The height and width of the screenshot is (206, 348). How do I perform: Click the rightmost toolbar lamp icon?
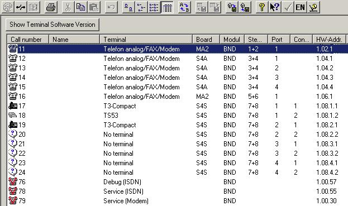(x=313, y=7)
